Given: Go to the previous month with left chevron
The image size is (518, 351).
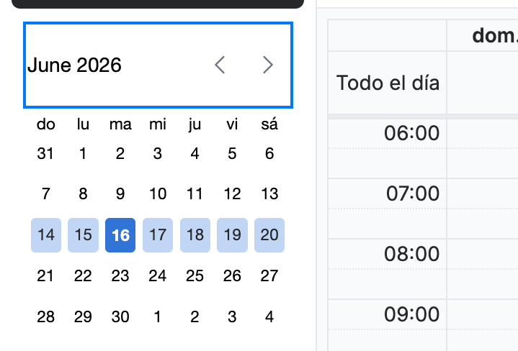Looking at the screenshot, I should pos(220,65).
